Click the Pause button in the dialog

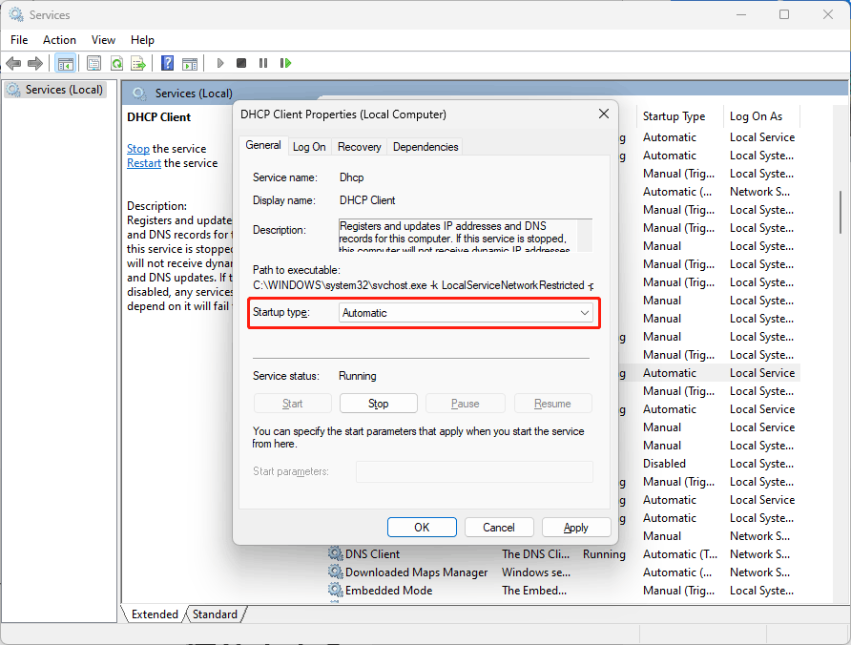[466, 404]
